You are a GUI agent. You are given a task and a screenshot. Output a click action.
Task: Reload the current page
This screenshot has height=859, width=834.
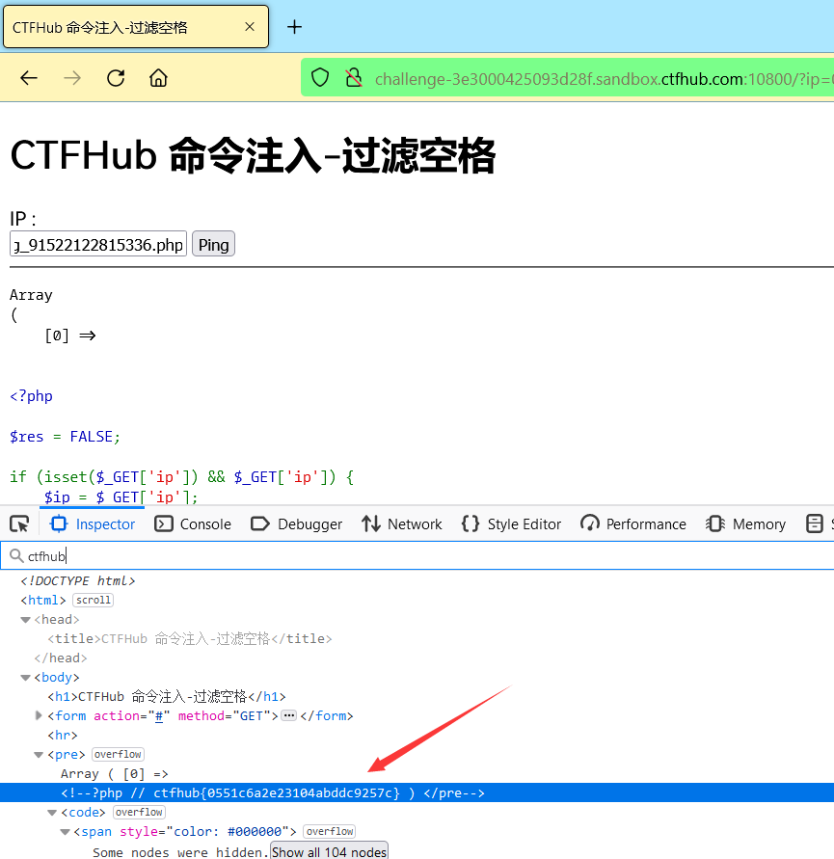tap(116, 78)
